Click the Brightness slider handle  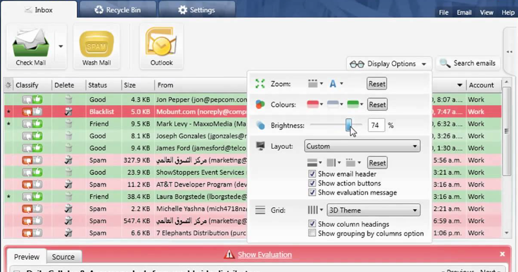(x=349, y=125)
